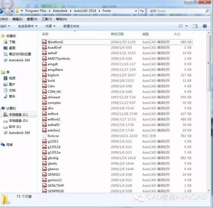Open the Help (帮助) menu

61,19
